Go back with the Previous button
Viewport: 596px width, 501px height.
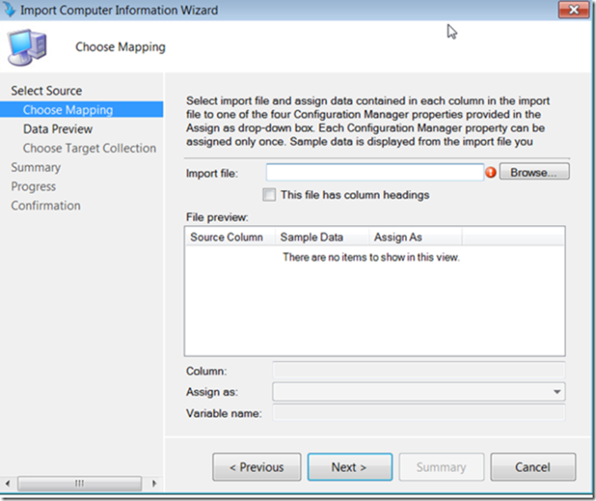point(256,467)
